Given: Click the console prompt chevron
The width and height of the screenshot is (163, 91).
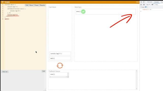Looking at the screenshot, I should pyautogui.click(x=141, y=11).
